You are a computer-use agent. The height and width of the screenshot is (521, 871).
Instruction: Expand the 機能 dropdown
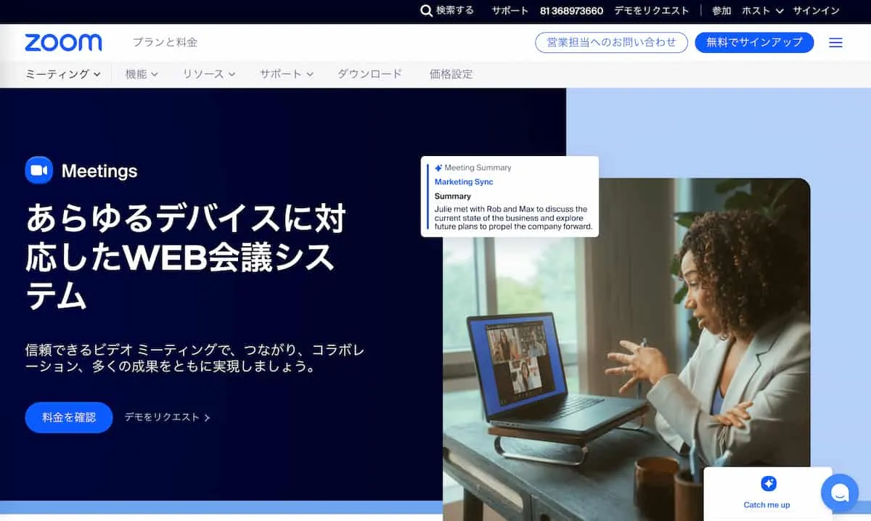(x=142, y=74)
